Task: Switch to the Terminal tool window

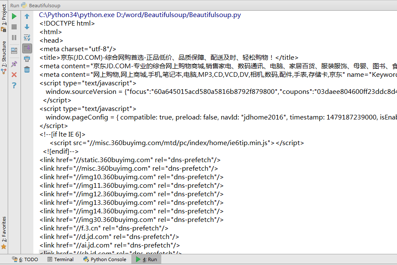Action: (x=60, y=259)
